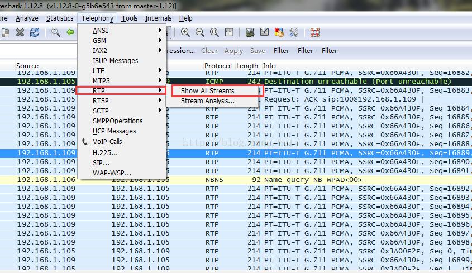This screenshot has height=273, width=472.
Task: Select UCP Messages menu entry
Action: click(x=122, y=131)
